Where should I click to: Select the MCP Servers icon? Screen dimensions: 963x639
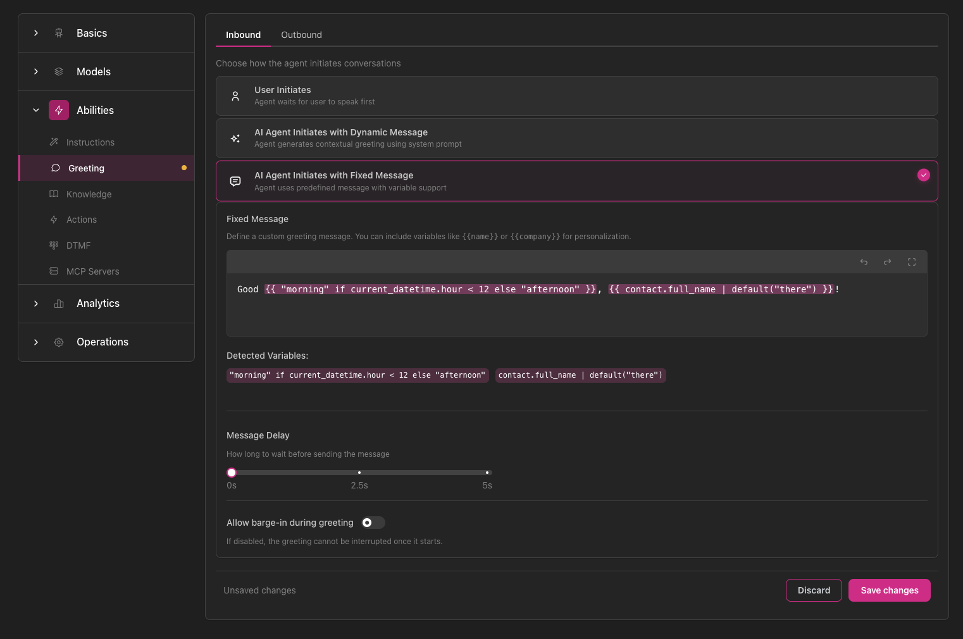(54, 271)
